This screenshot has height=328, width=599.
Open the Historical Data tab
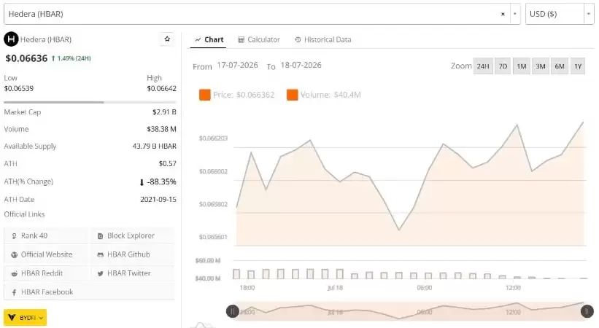322,39
